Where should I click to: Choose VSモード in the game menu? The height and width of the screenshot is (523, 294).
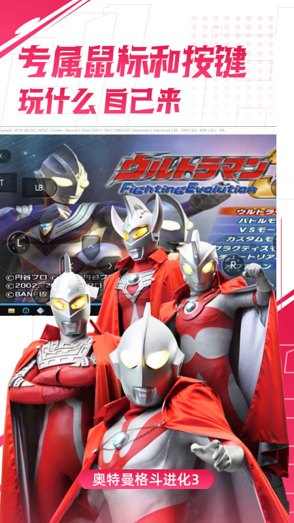point(258,230)
